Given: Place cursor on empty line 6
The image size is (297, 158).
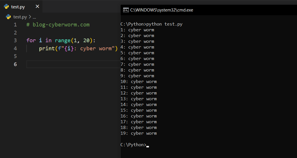Looking at the screenshot, I should 72,64.
